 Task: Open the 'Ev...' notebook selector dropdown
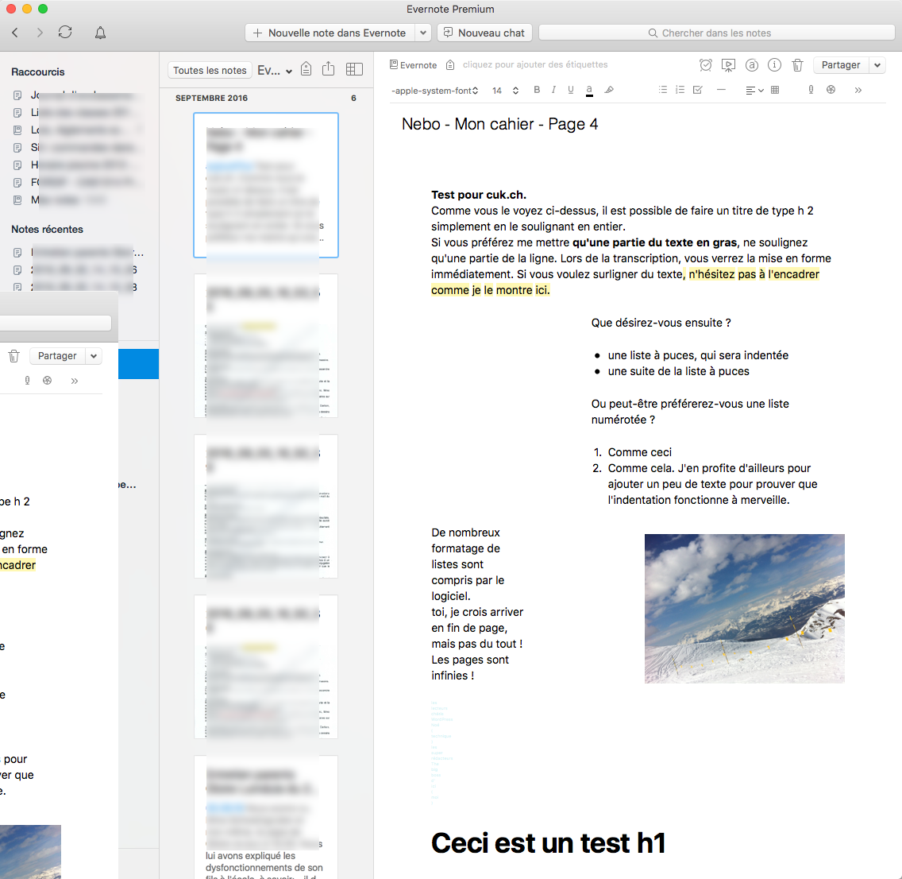[x=275, y=70]
